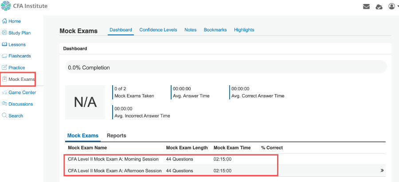399x182 pixels.
Task: Click the Mock Exams clipboard icon
Action: (4, 79)
